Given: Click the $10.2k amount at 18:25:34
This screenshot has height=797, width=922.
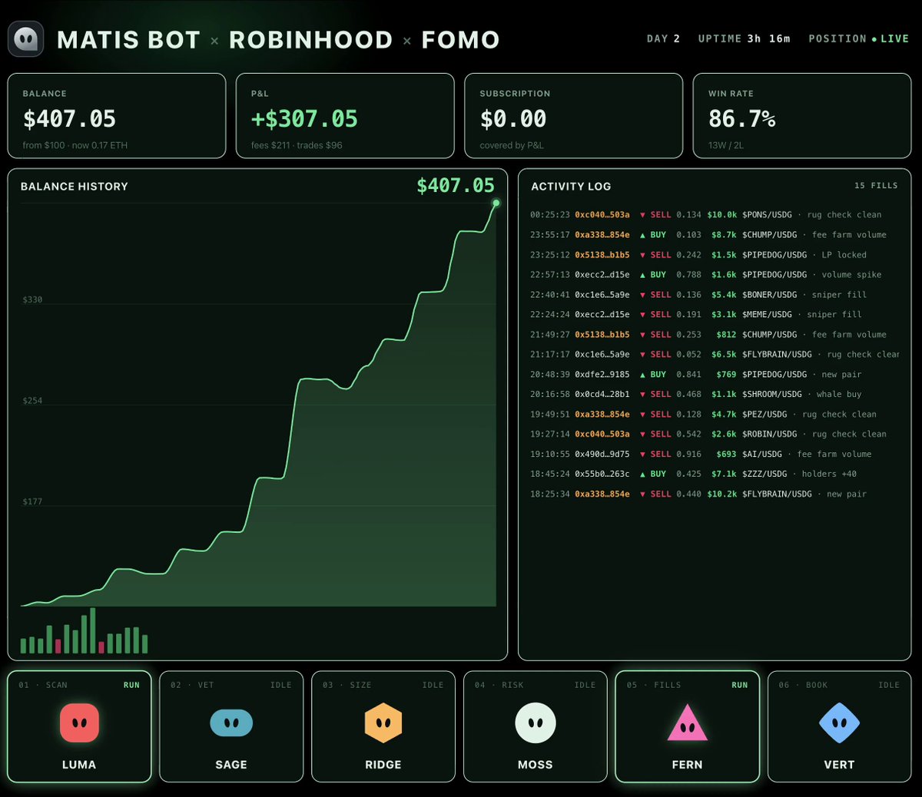Looking at the screenshot, I should click(x=721, y=494).
